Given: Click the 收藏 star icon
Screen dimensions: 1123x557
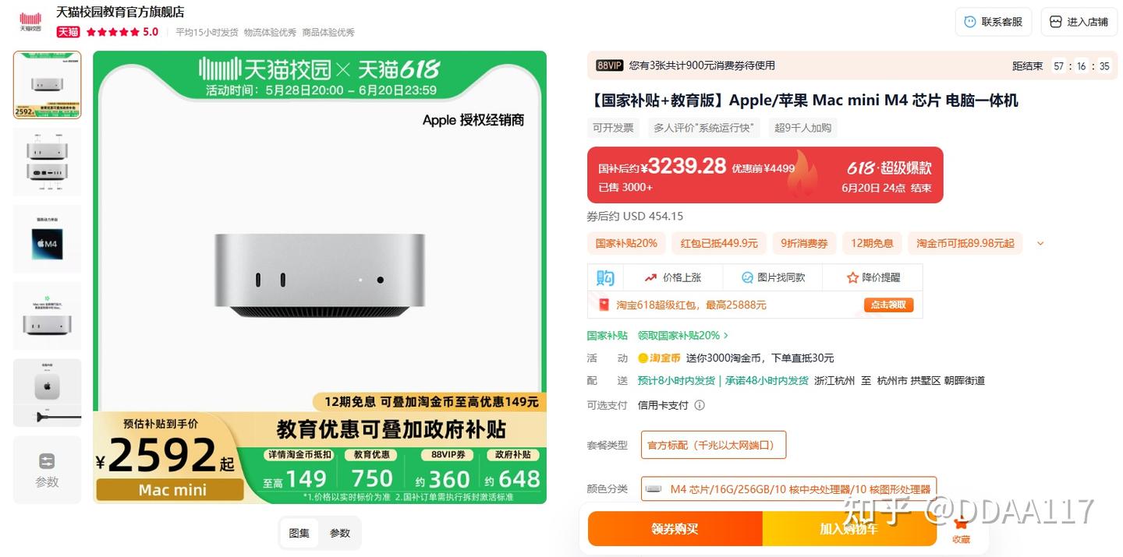Looking at the screenshot, I should (x=961, y=524).
